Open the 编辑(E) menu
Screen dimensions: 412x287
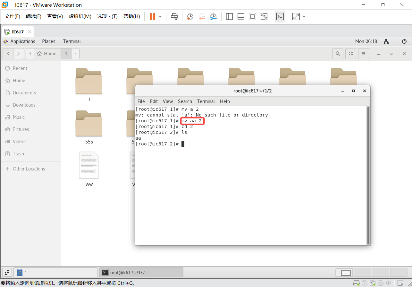[x=34, y=16]
